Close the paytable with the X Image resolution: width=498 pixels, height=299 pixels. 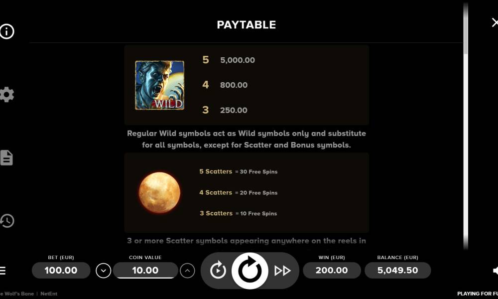[495, 22]
